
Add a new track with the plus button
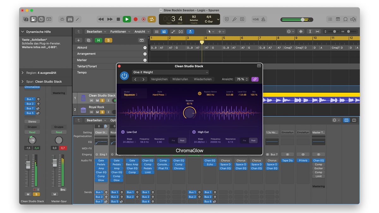(x=78, y=40)
